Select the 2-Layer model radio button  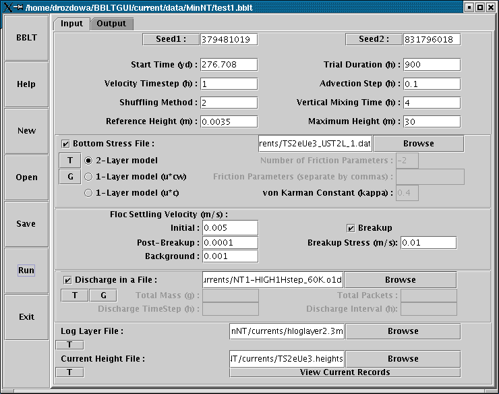88,161
